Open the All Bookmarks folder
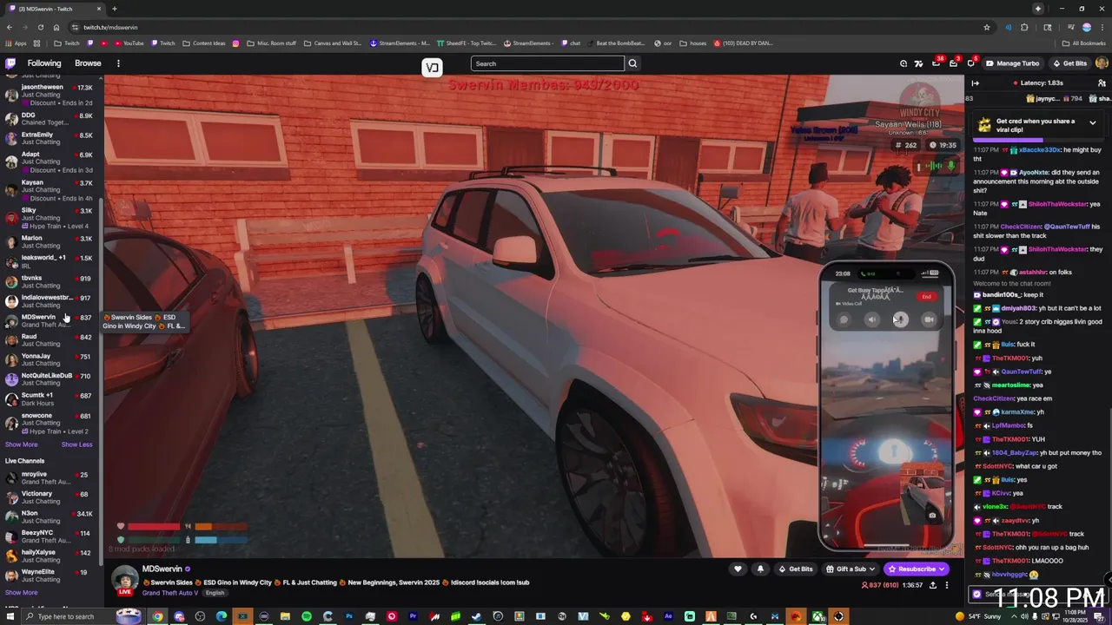This screenshot has height=625, width=1112. coord(1084,43)
